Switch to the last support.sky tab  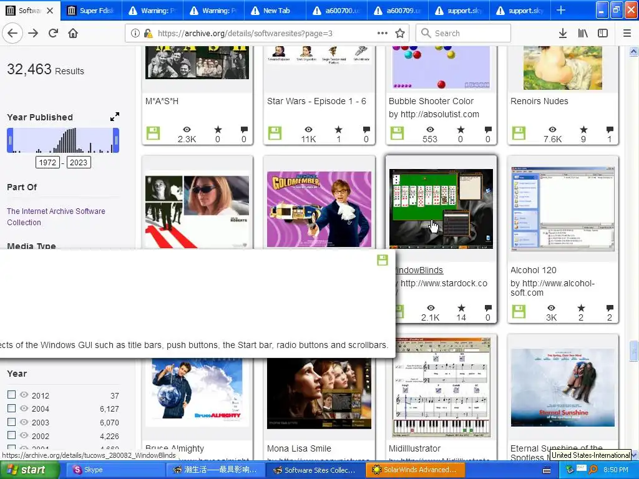(520, 11)
